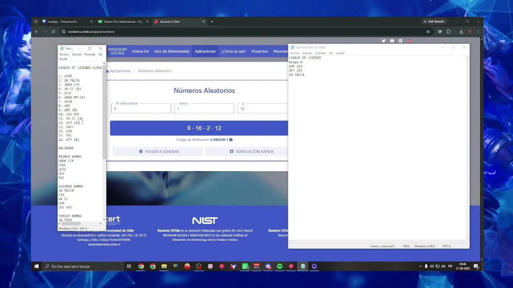Open Task View on the taskbar

click(129, 266)
